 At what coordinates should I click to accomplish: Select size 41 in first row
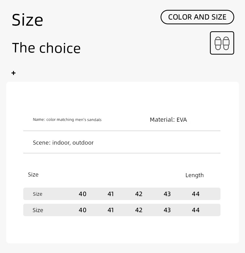110,194
